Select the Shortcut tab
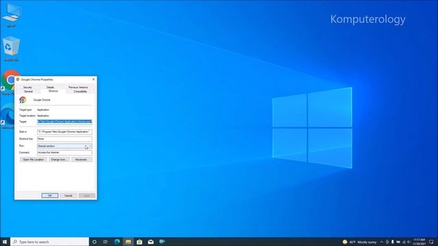 [x=53, y=91]
